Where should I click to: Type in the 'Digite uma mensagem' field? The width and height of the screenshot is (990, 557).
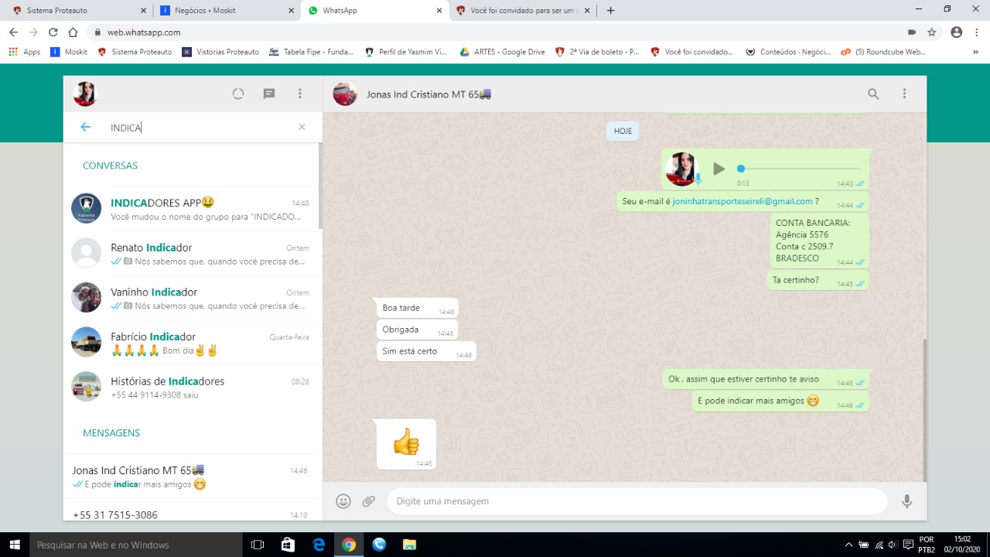point(634,501)
